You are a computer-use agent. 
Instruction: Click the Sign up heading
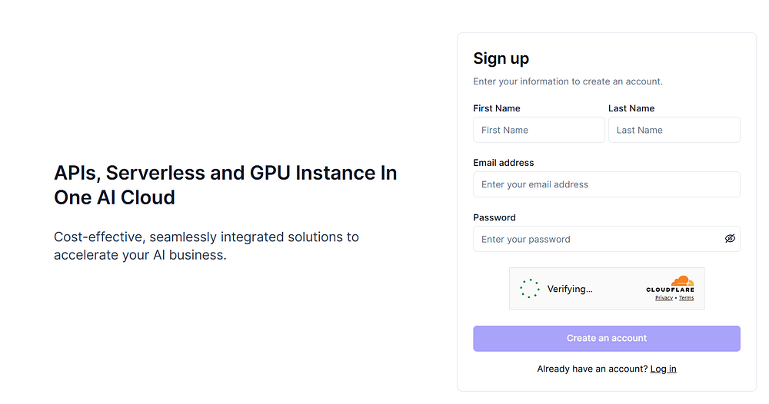pyautogui.click(x=501, y=58)
